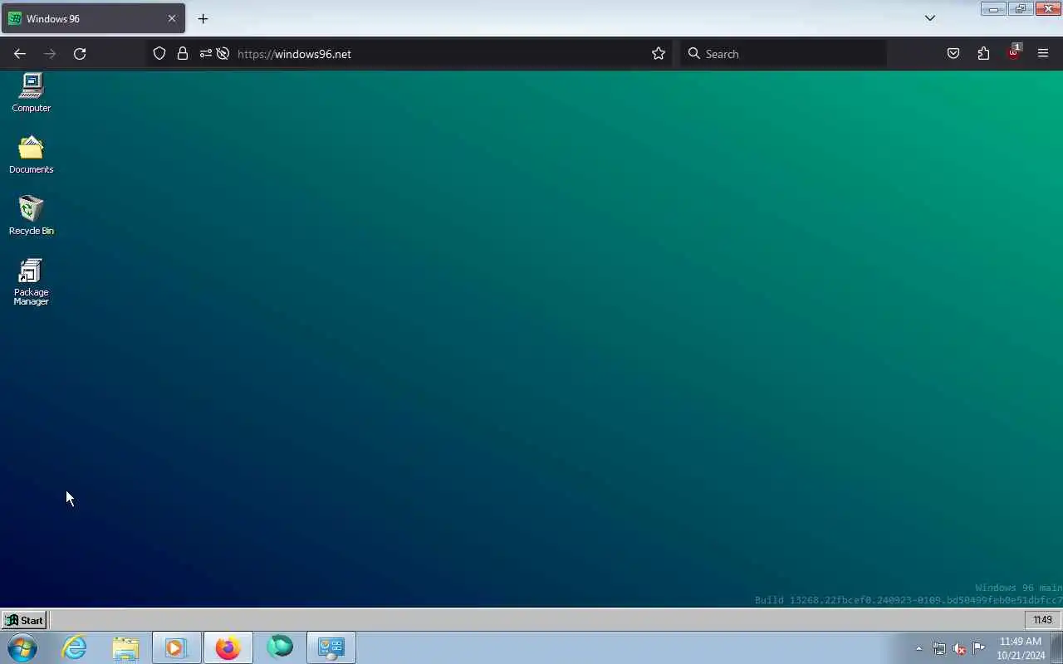Click into the browser Search box

pyautogui.click(x=783, y=54)
